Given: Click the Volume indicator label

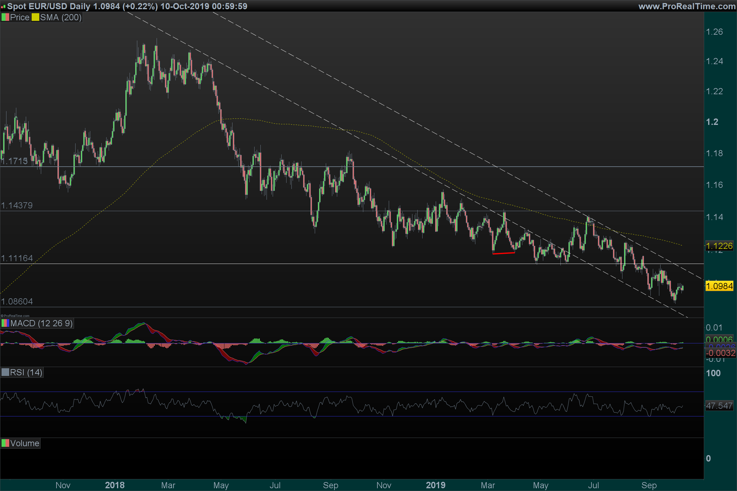Looking at the screenshot, I should 25,443.
